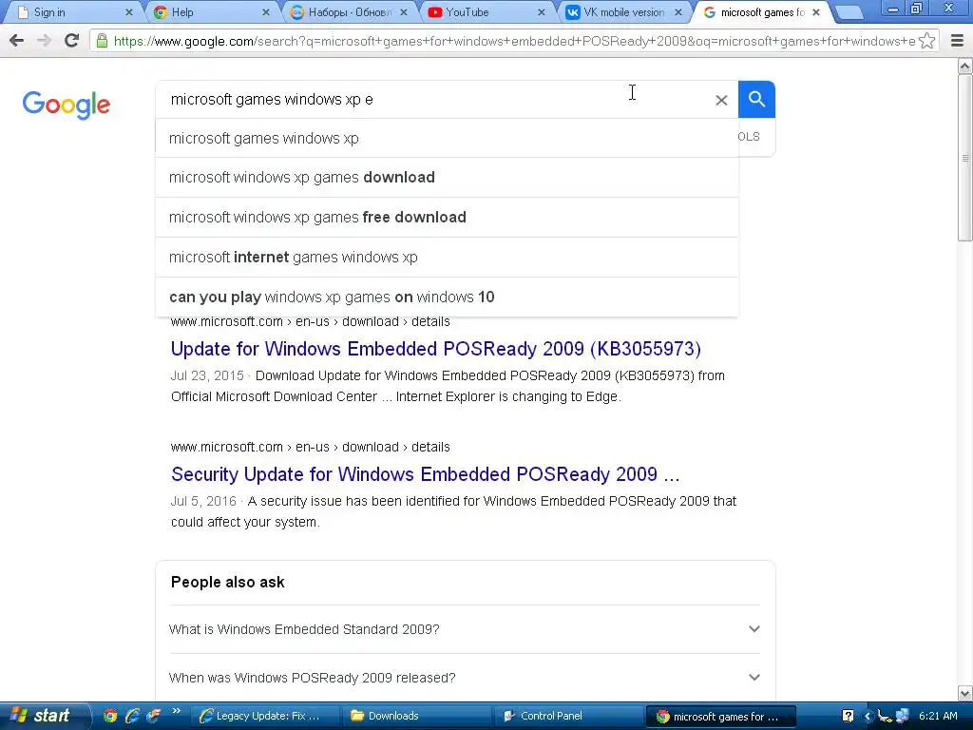Expand 'When was Windows POSReady 2009 released?'
The width and height of the screenshot is (973, 730).
pyautogui.click(x=465, y=678)
